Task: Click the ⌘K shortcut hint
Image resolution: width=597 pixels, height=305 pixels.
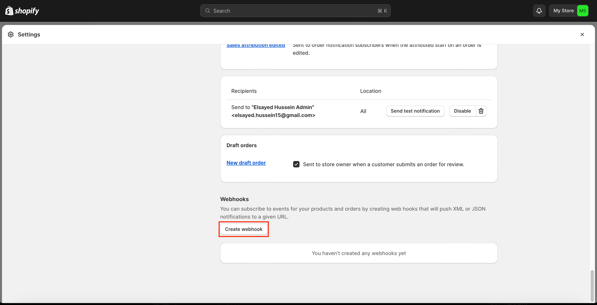Action: coord(382,11)
